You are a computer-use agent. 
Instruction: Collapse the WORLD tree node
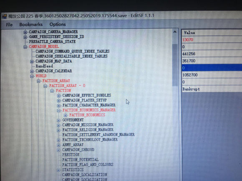[32, 76]
